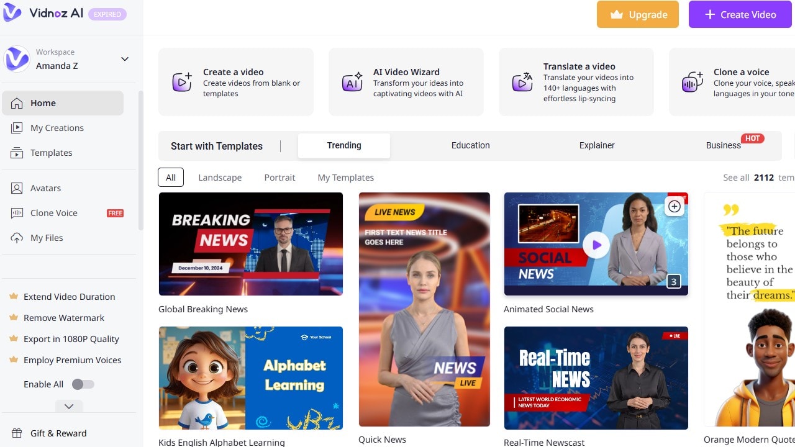Click the Upgrade button
Image resolution: width=795 pixels, height=447 pixels.
(x=637, y=14)
